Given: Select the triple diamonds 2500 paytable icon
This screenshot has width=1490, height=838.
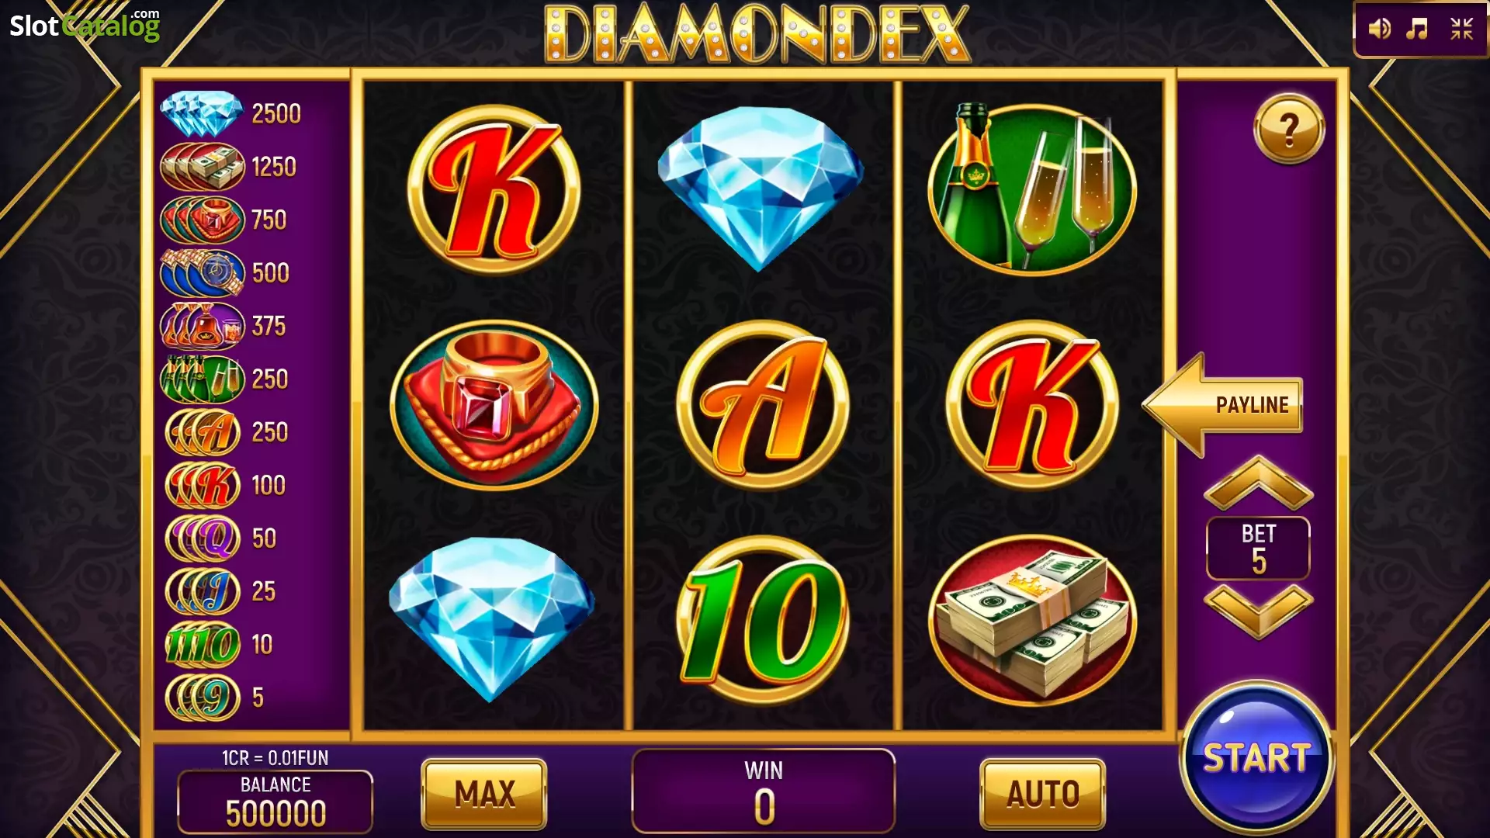Looking at the screenshot, I should tap(202, 113).
